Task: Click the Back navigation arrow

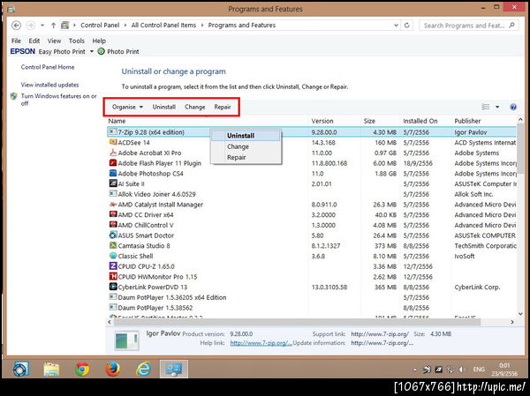Action: click(16, 26)
